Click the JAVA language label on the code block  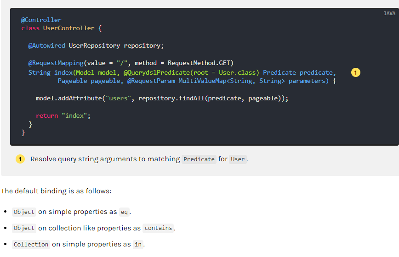click(389, 13)
